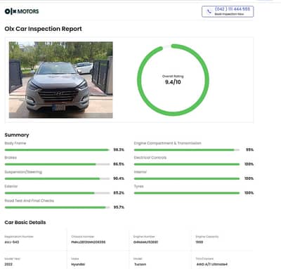Click the Model value Tucson

140,264
